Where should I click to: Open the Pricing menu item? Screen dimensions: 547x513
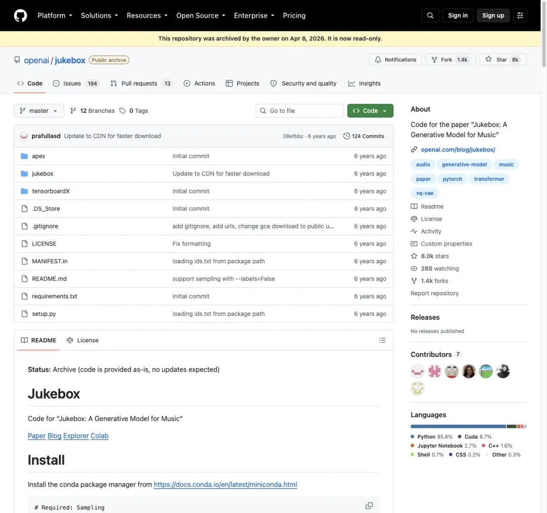294,15
